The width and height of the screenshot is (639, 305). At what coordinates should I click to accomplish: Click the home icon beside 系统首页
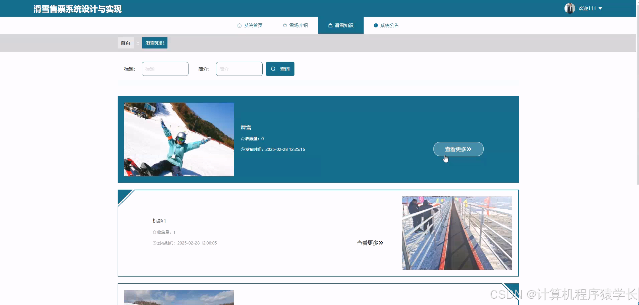click(239, 25)
